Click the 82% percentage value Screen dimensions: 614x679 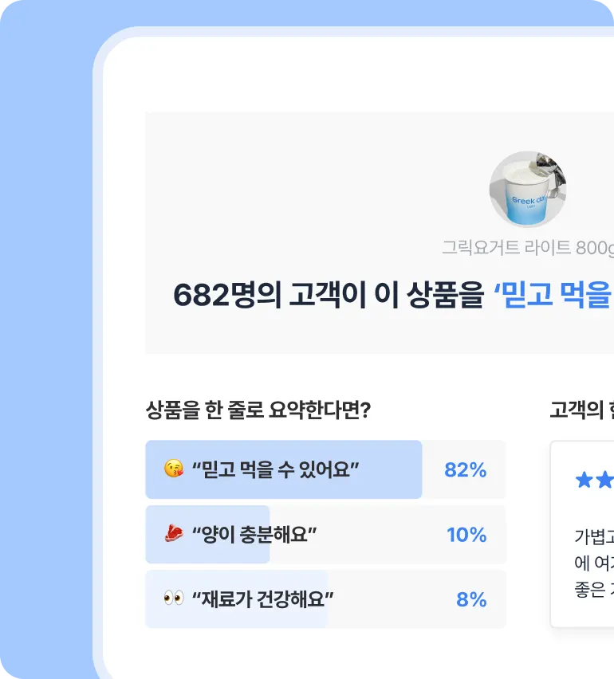point(465,469)
